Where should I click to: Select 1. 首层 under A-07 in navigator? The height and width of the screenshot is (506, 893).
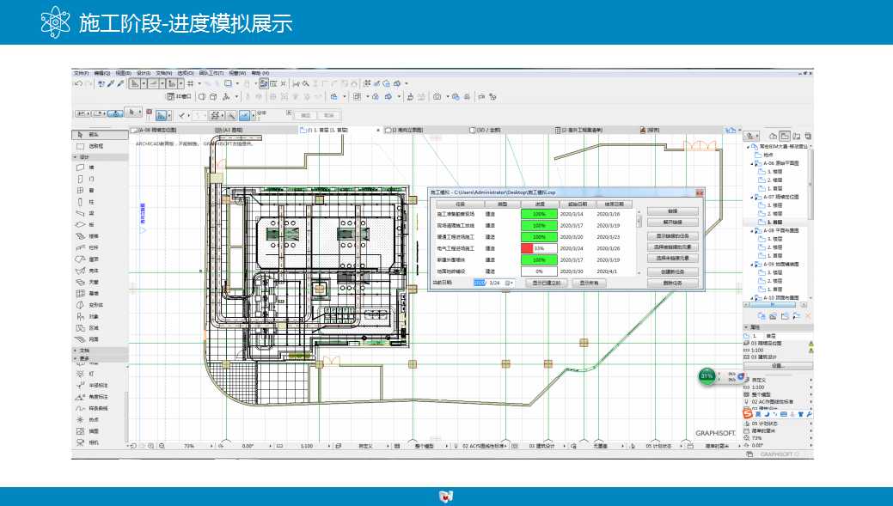click(769, 222)
